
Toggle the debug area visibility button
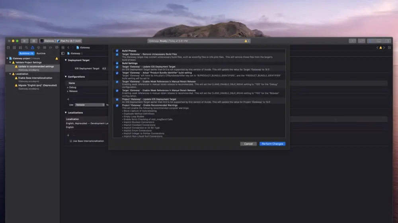(x=379, y=41)
